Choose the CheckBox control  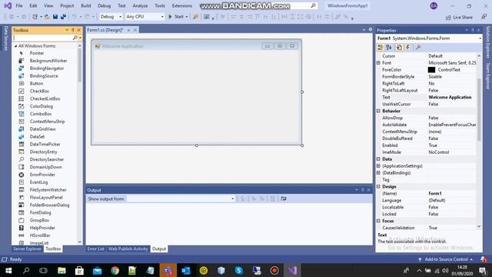(x=39, y=91)
